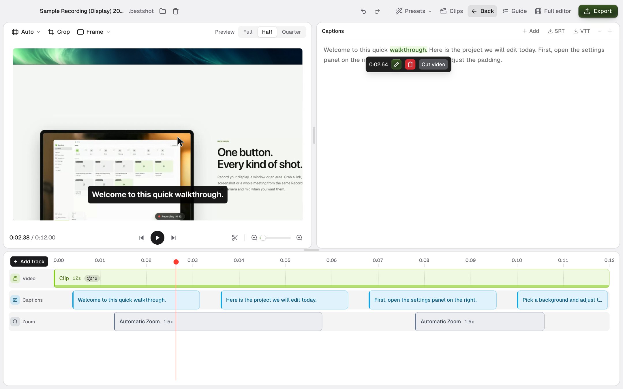Click the Export button

[598, 11]
